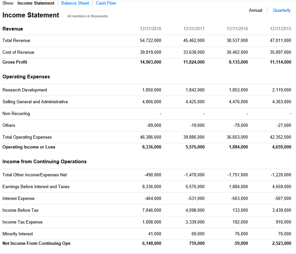
Task: Select the Annual reporting option
Action: (x=255, y=10)
